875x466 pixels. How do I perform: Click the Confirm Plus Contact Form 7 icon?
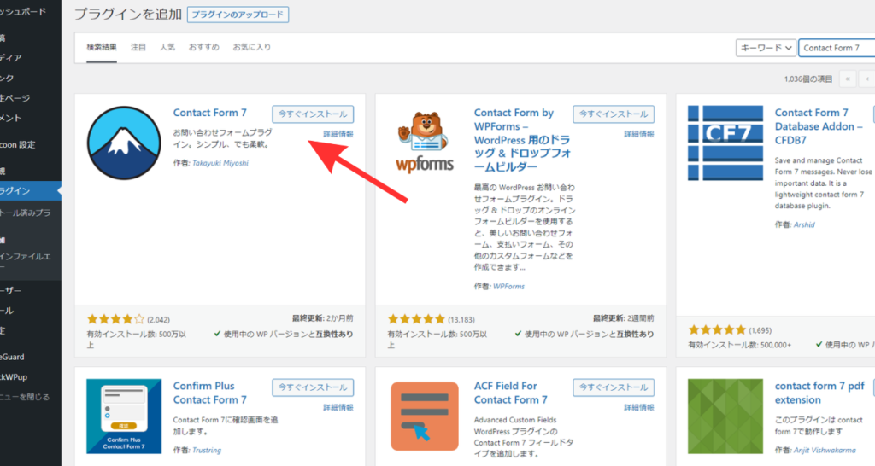[x=124, y=416]
